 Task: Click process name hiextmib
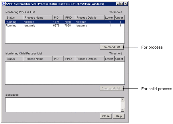[29, 22]
